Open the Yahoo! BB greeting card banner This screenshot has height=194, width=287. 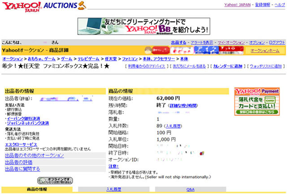143,26
